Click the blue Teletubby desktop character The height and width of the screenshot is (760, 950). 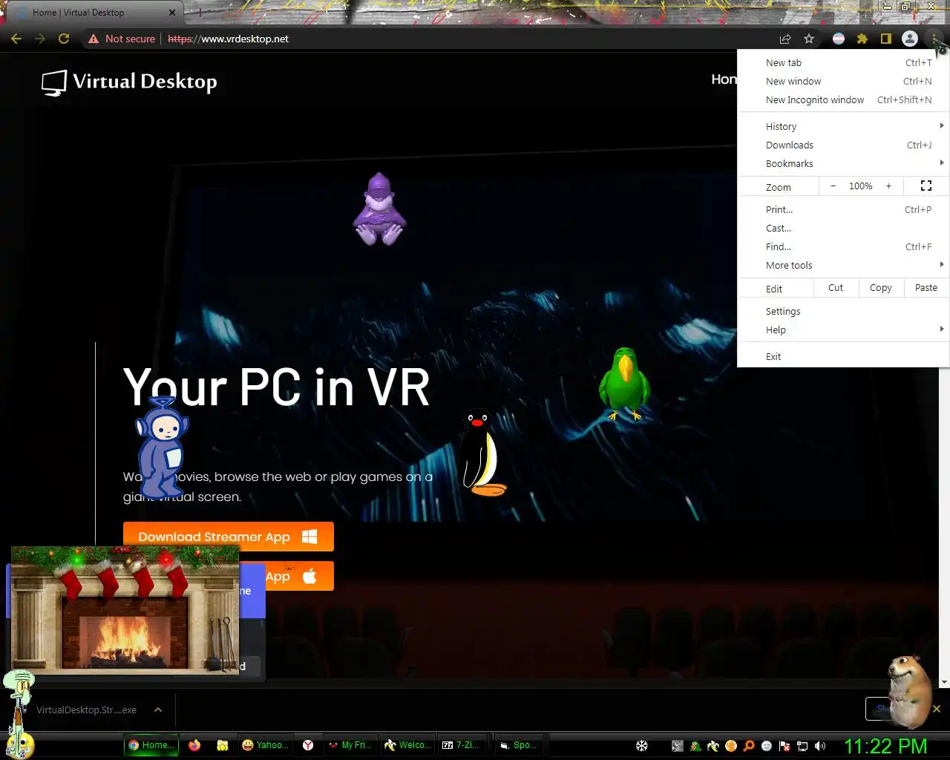pos(161,447)
